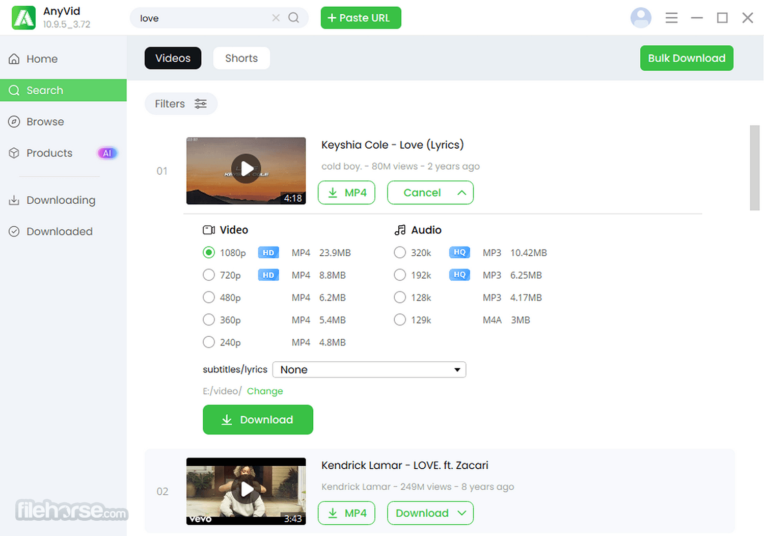Screen dimensions: 764x536
Task: Click 'Kendrick Lamar - 249M views - 8 years ago'
Action: pos(418,487)
